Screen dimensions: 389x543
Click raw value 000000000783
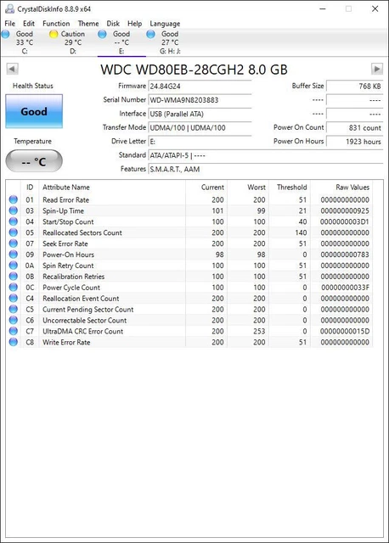point(345,255)
